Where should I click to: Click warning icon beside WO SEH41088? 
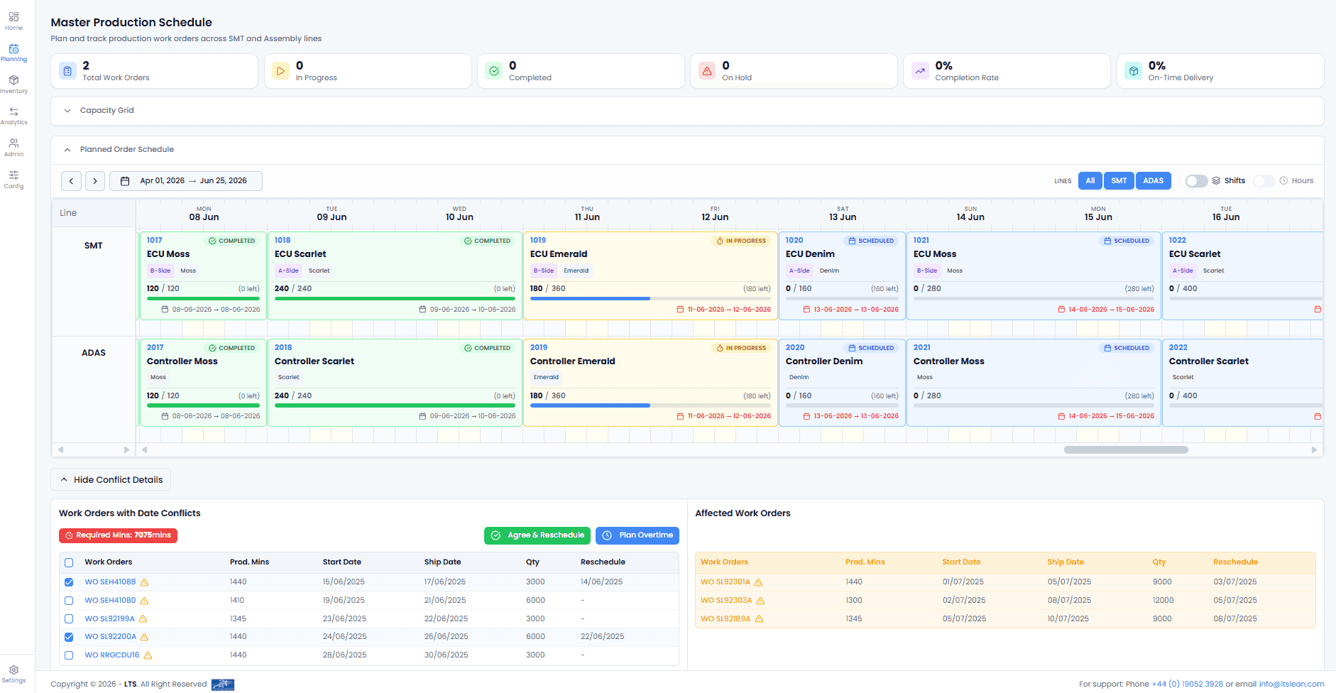(x=144, y=582)
